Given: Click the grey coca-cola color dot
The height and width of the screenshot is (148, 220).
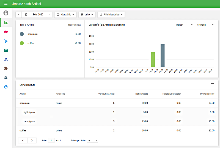Looking at the screenshot, I should (22, 34).
